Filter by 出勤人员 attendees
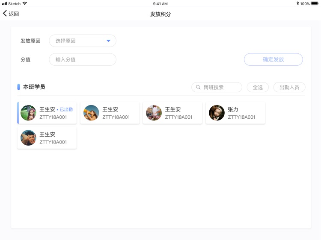The height and width of the screenshot is (240, 321). tap(289, 88)
